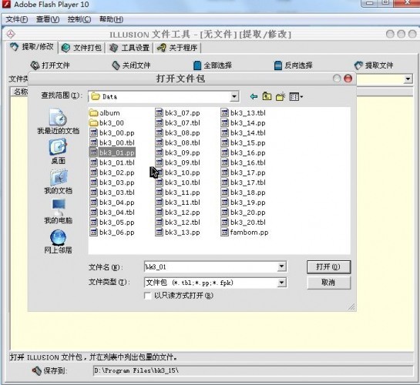Create new folder icon in dialog
420x385 pixels.
(x=281, y=96)
